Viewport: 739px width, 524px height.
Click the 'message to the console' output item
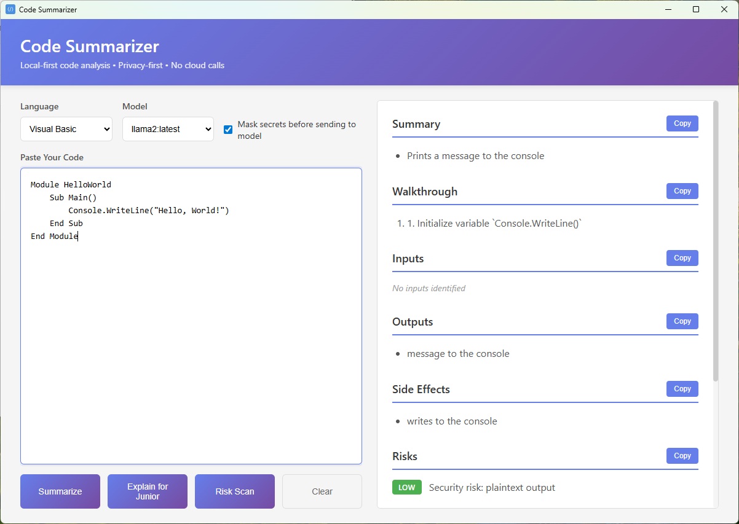[x=458, y=354]
